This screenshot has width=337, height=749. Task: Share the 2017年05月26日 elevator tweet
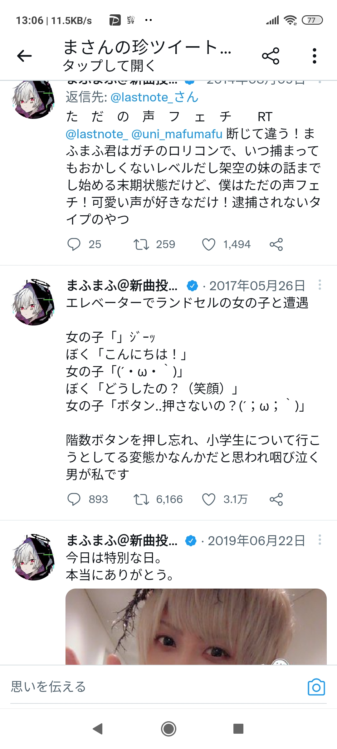[x=276, y=499]
